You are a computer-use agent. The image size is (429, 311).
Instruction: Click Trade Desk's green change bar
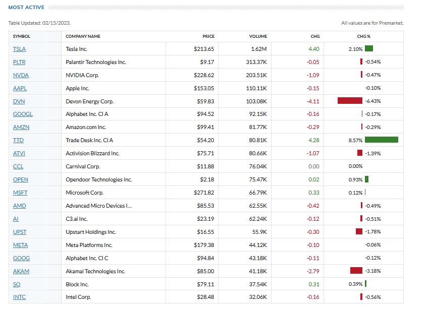pos(381,140)
